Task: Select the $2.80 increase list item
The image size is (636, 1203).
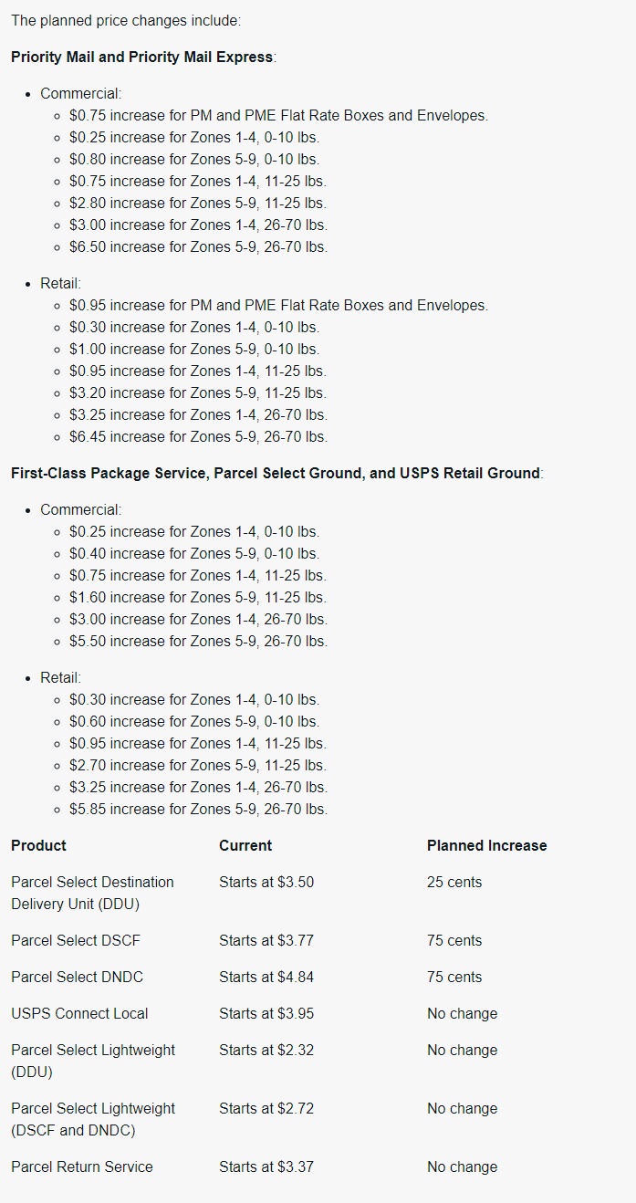Action: (x=197, y=203)
